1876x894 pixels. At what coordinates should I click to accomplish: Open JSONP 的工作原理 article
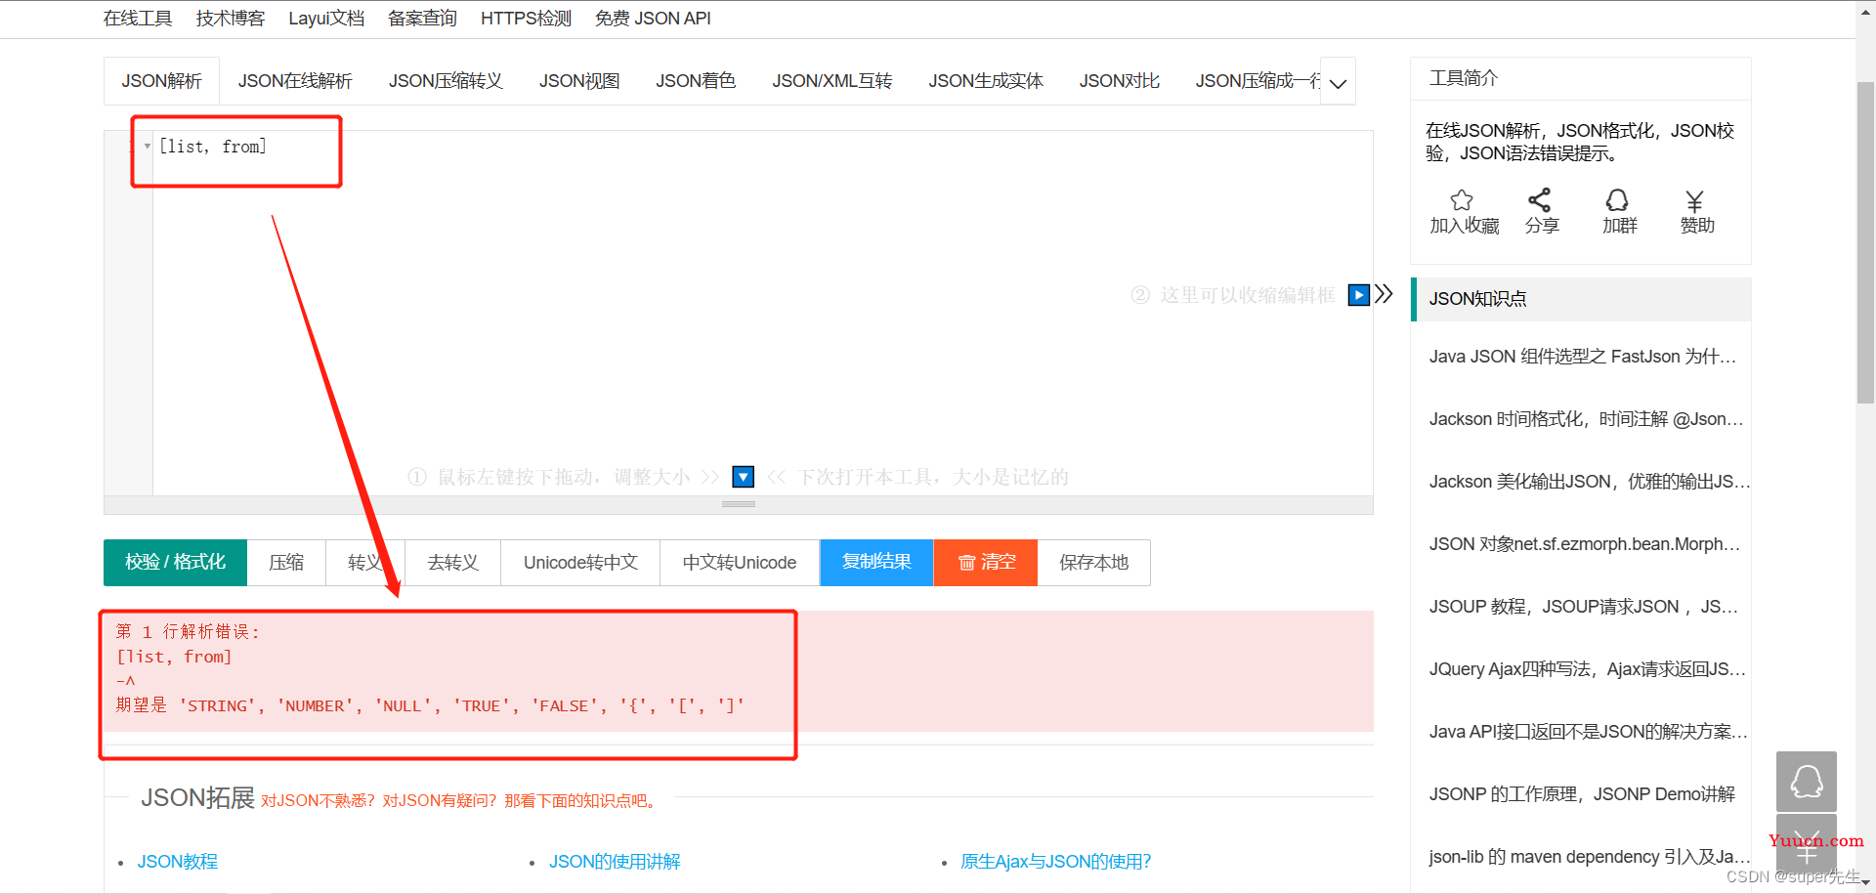pyautogui.click(x=1582, y=794)
